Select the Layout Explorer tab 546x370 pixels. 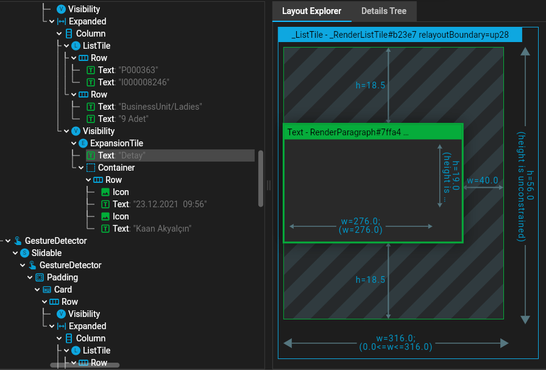coord(311,11)
